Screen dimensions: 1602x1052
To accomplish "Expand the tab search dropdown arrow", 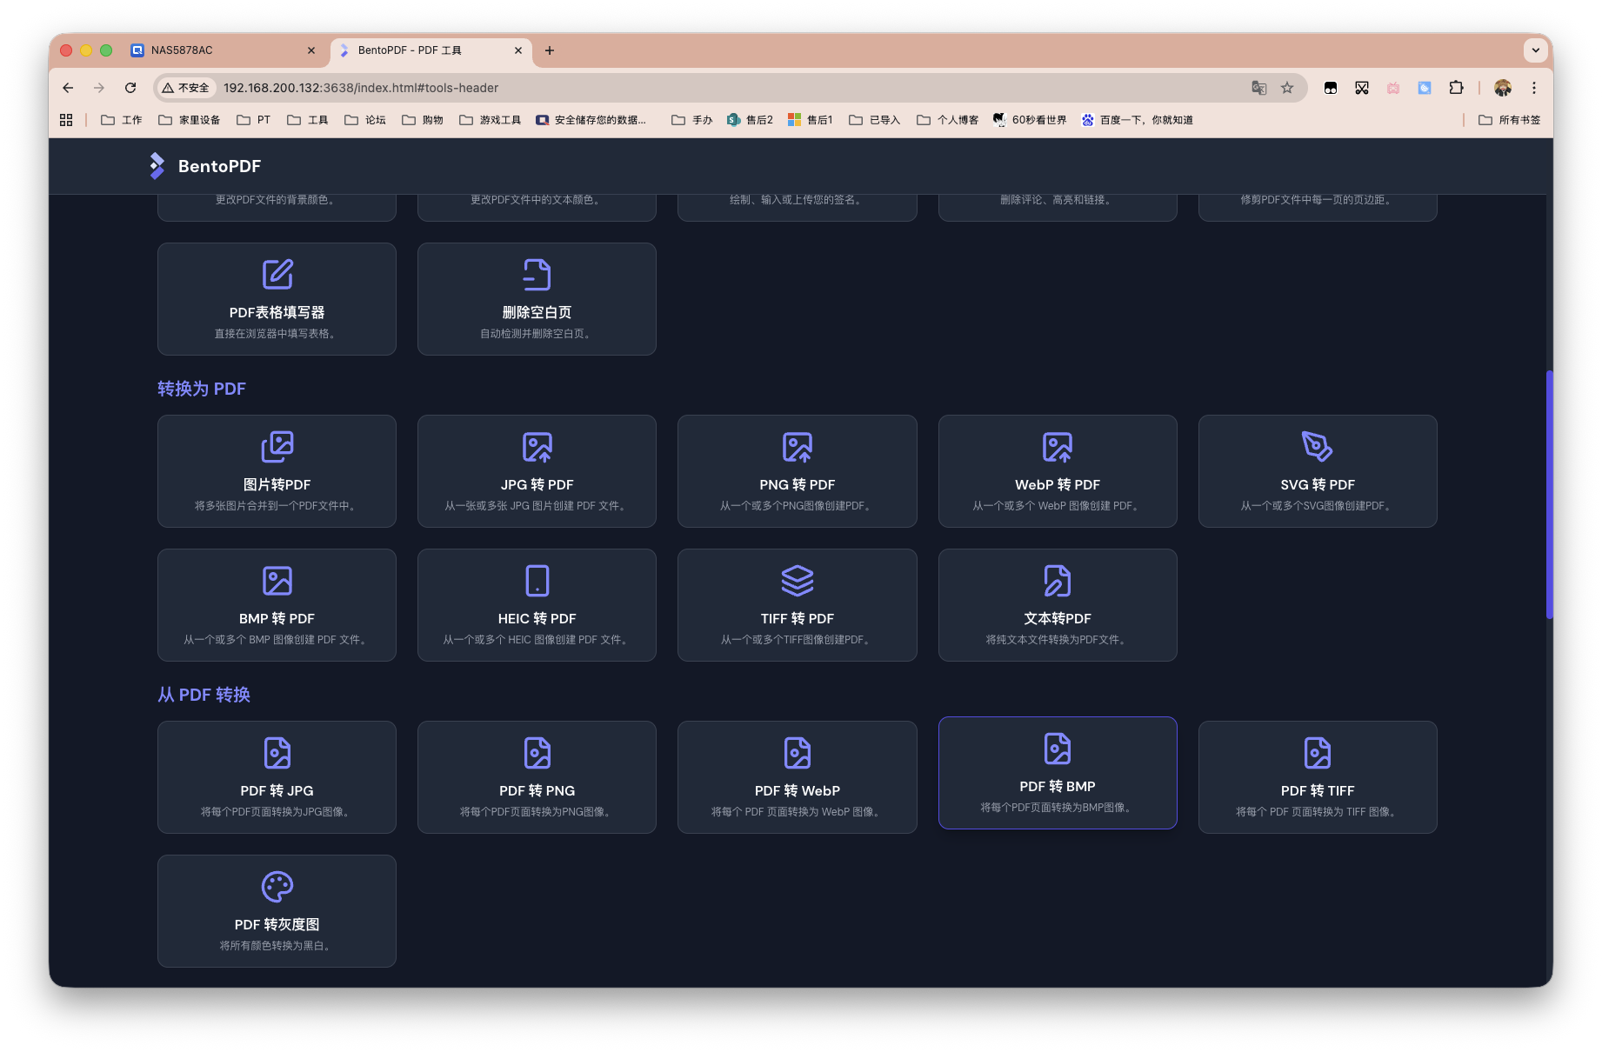I will pyautogui.click(x=1535, y=50).
